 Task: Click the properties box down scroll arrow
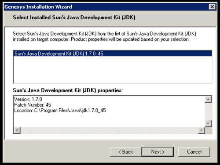pos(208,124)
